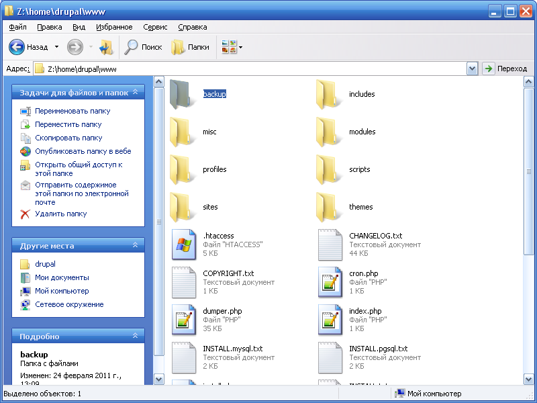
Task: Go up one folder level
Action: tap(106, 47)
